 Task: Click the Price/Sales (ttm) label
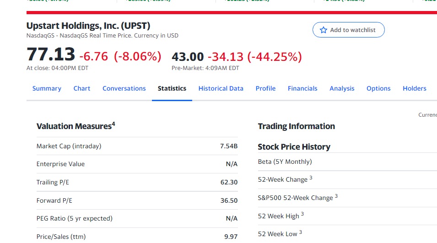tap(61, 237)
